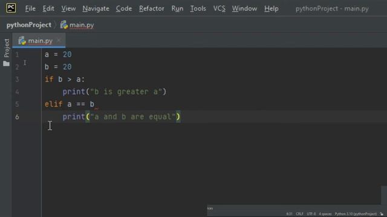This screenshot has width=387, height=217.
Task: Open the Tools menu
Action: (198, 8)
